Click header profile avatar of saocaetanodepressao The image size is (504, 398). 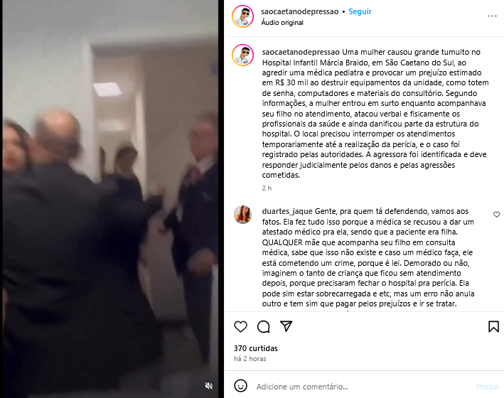(242, 16)
